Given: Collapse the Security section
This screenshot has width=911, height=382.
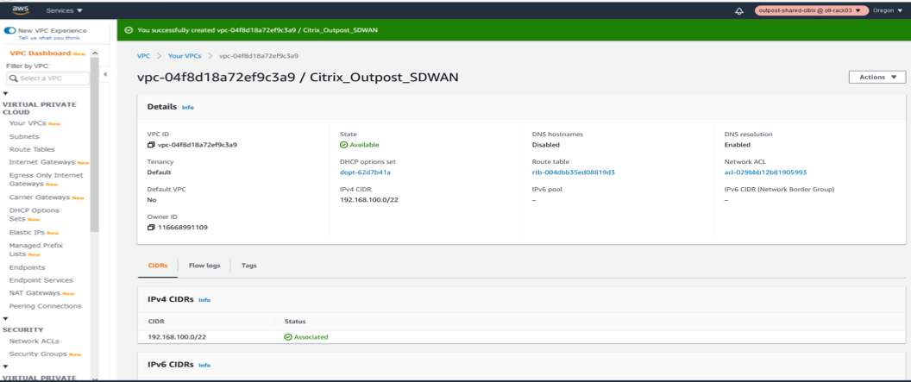Looking at the screenshot, I should (6, 319).
